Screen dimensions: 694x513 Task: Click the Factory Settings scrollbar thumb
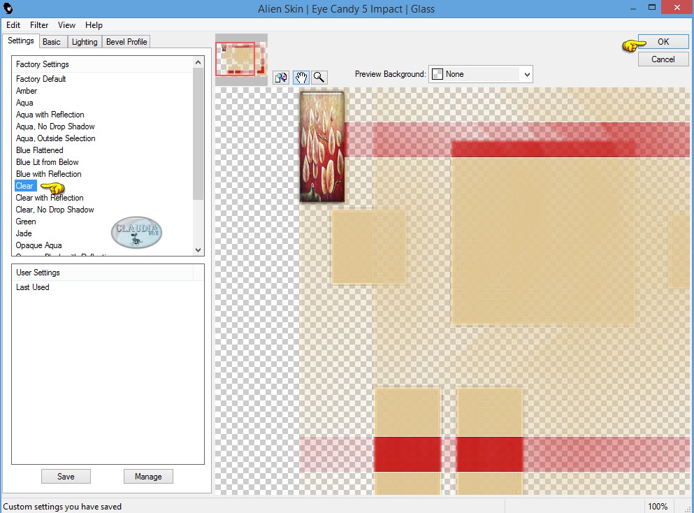pos(198,133)
